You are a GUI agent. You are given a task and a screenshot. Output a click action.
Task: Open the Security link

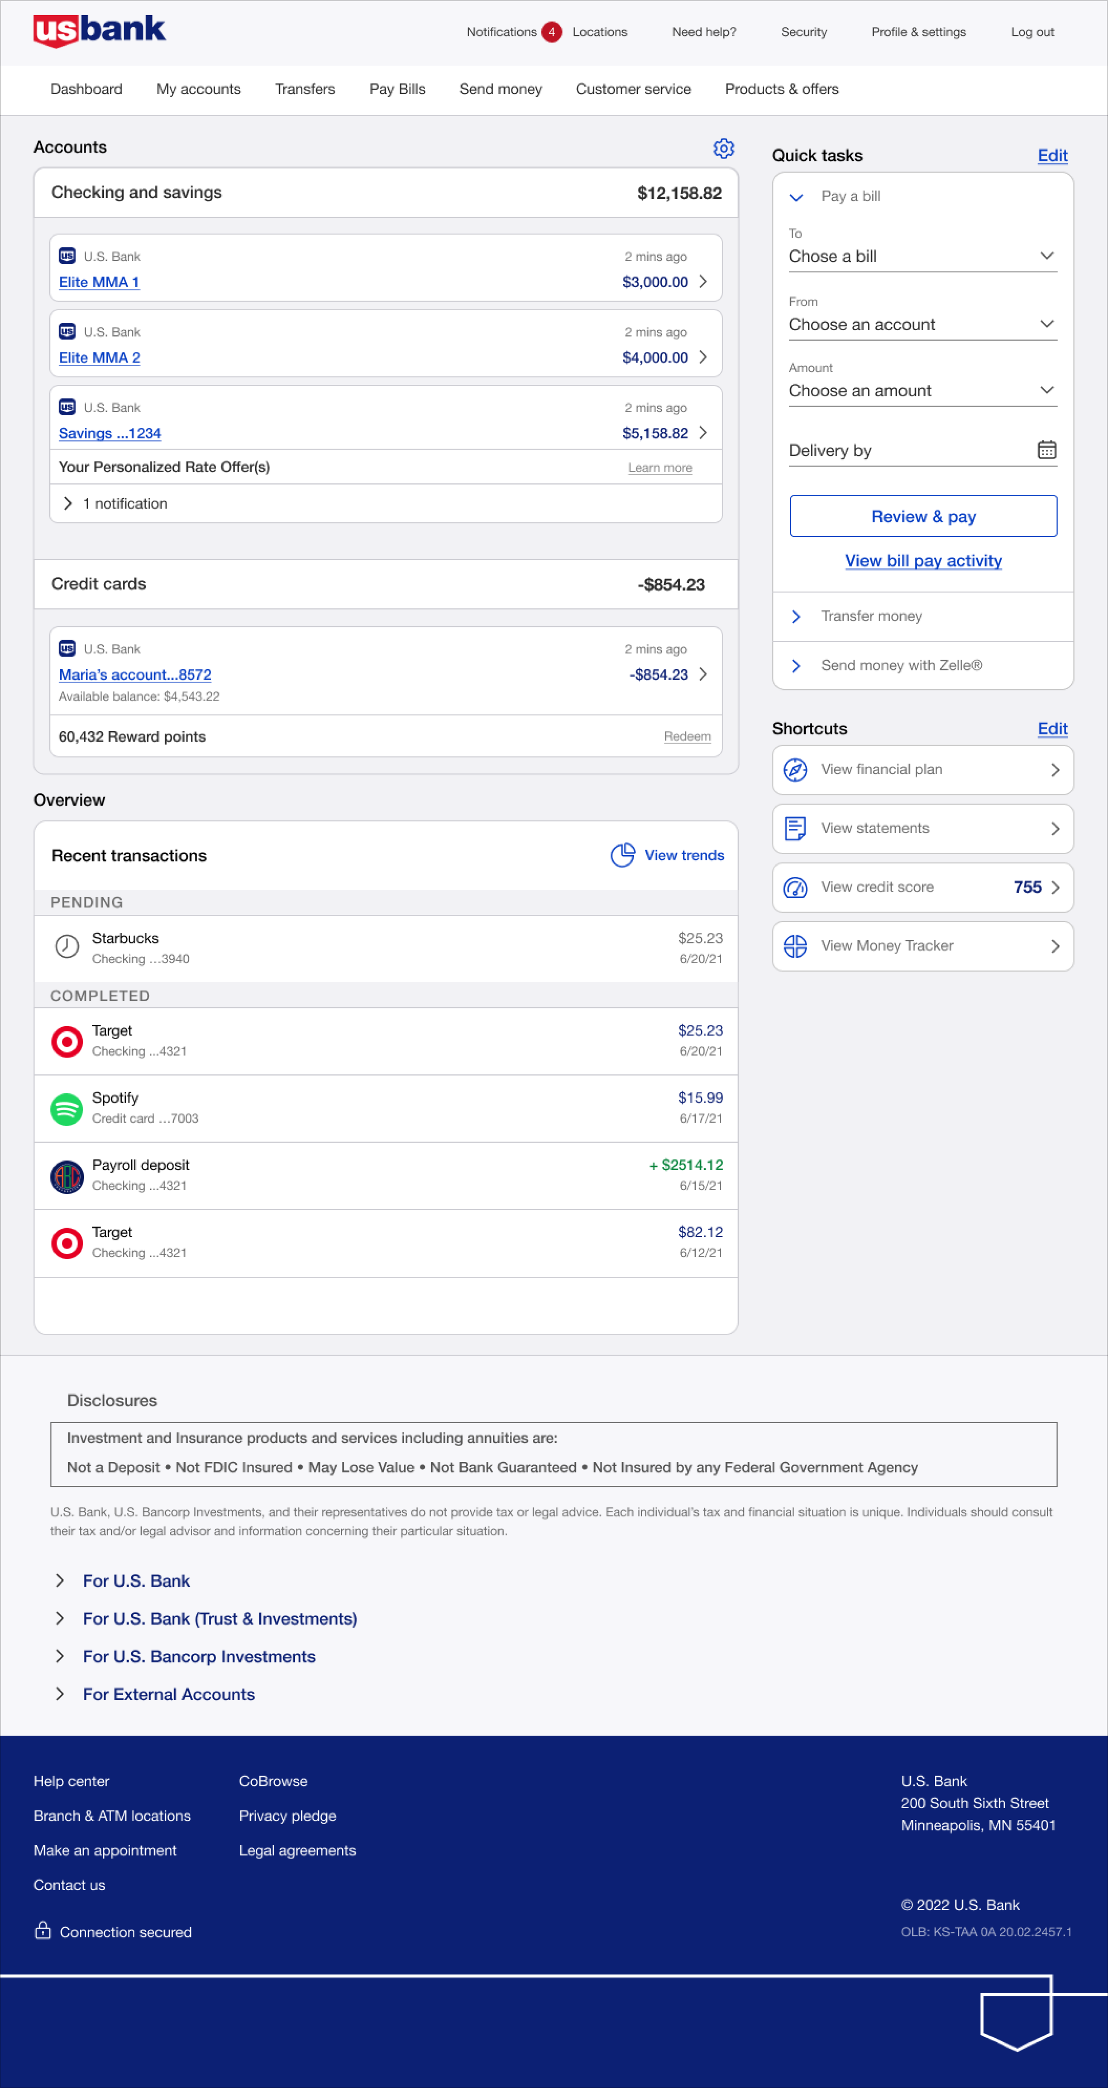804,32
